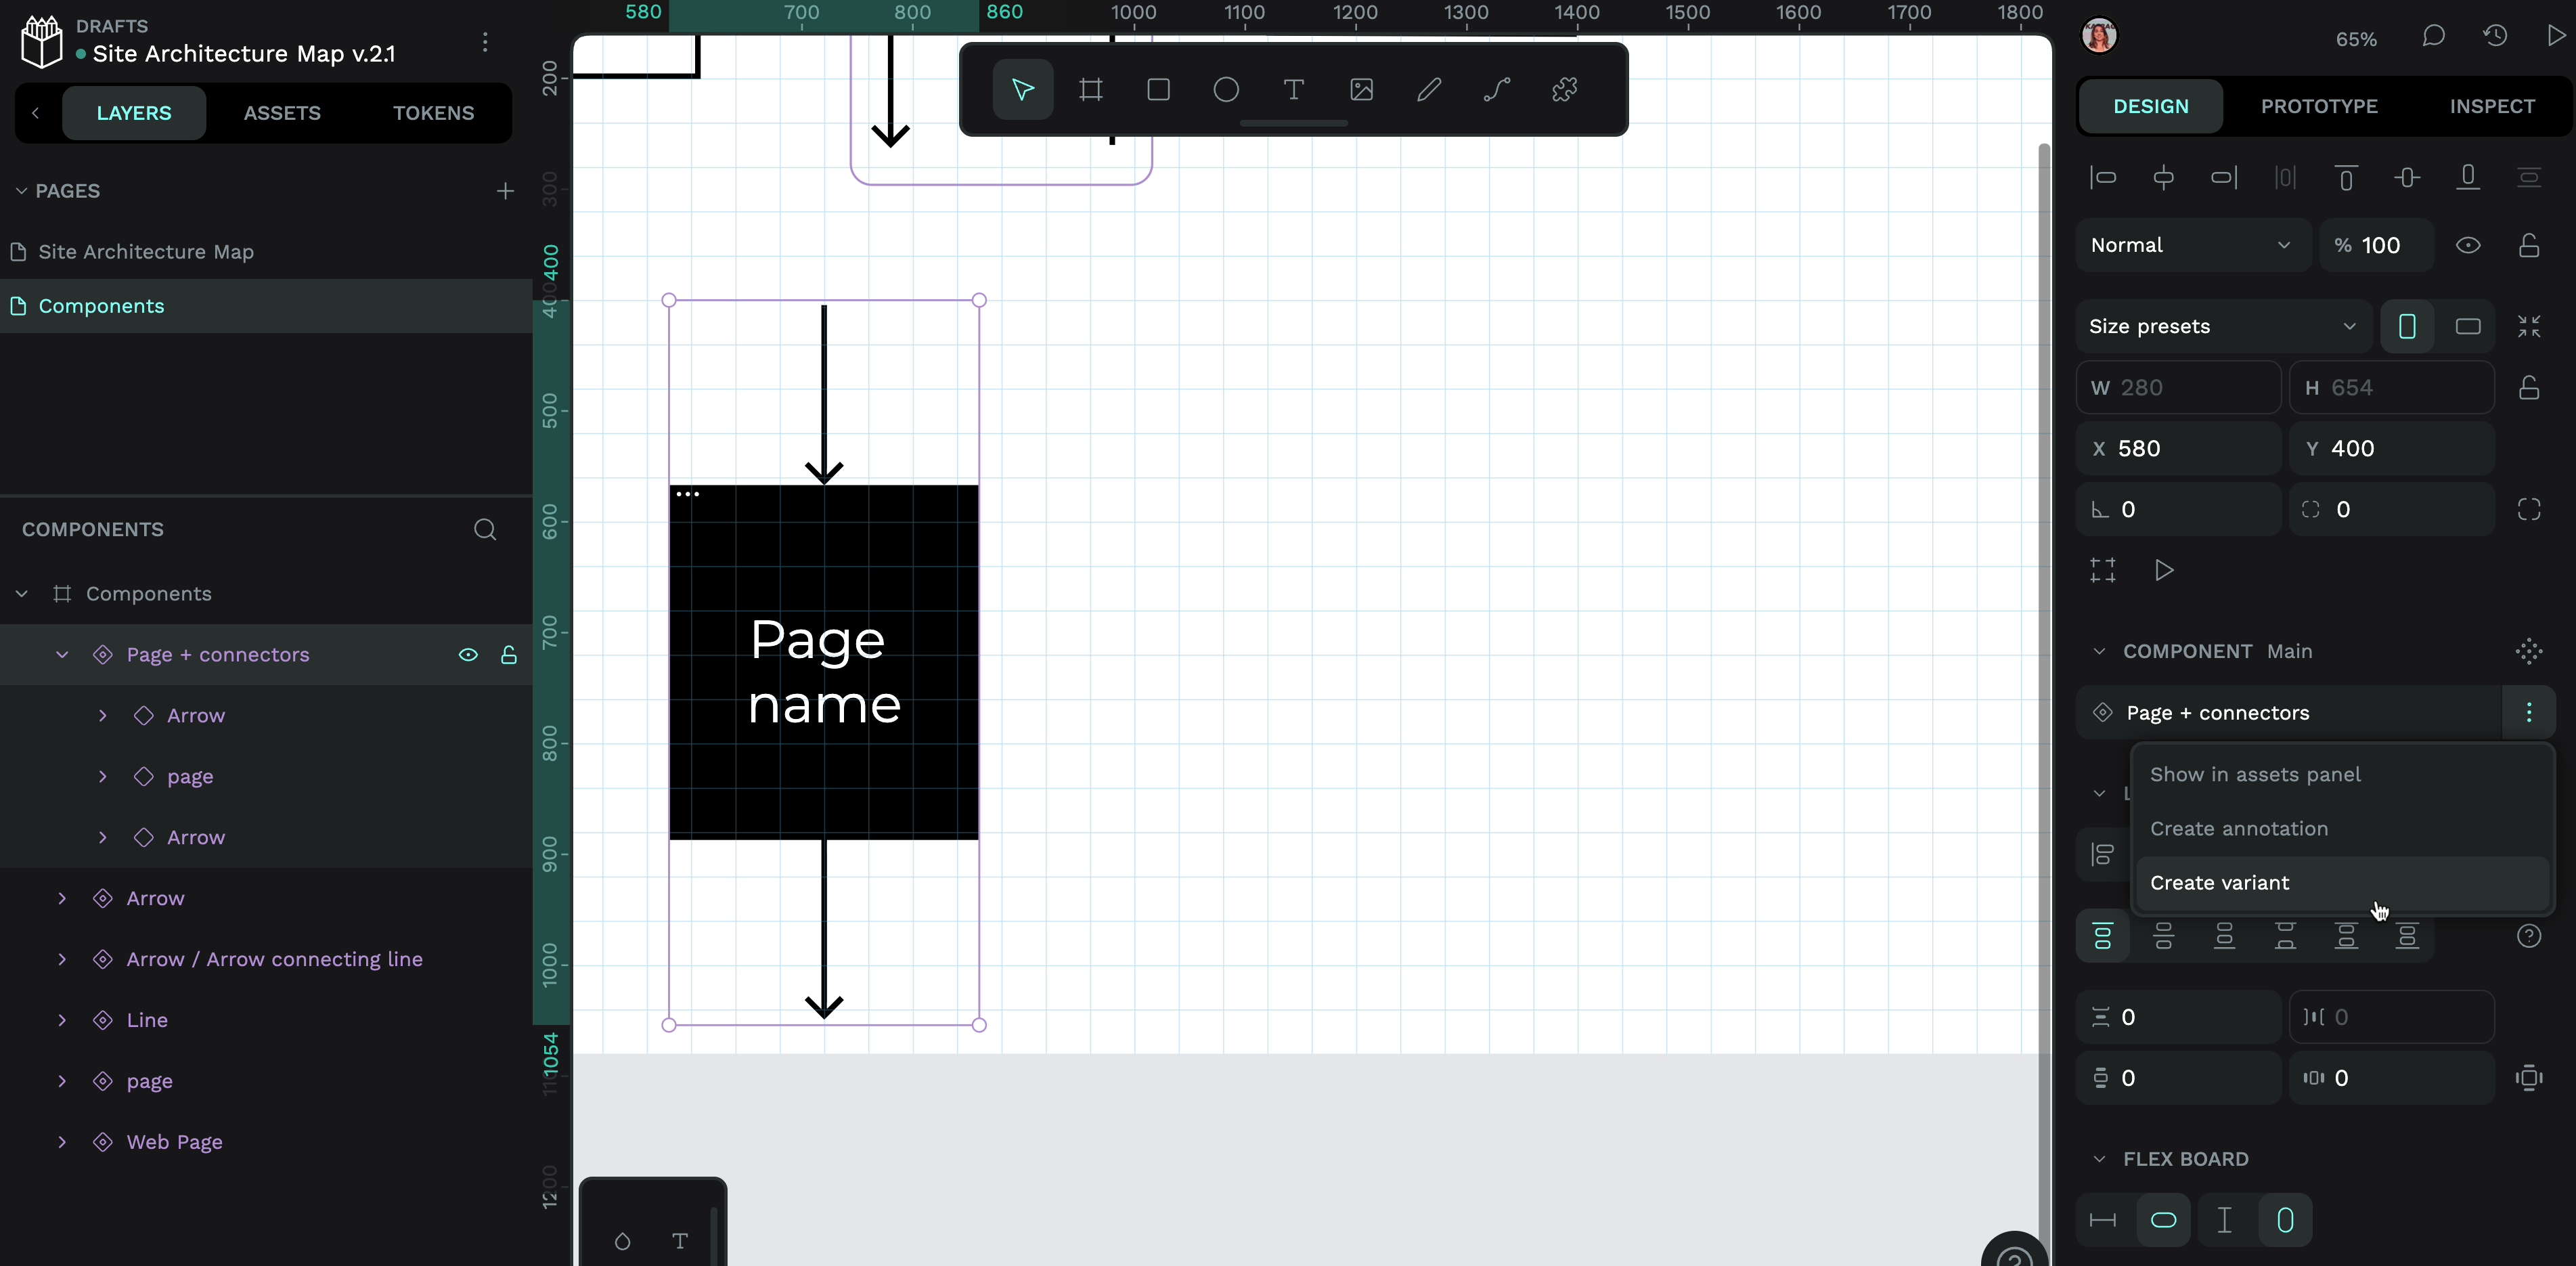The height and width of the screenshot is (1266, 2576).
Task: Open the Normal blend mode dropdown
Action: coord(2190,246)
